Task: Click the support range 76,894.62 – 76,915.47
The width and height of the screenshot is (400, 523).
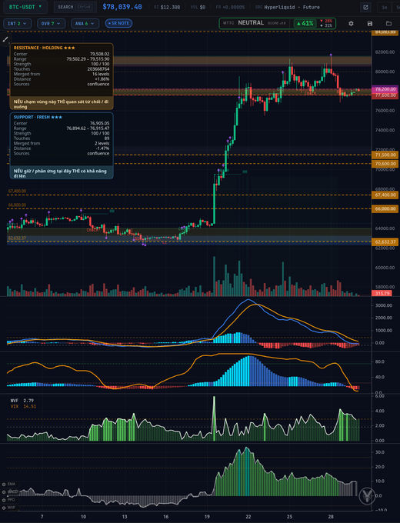Action: pos(88,128)
